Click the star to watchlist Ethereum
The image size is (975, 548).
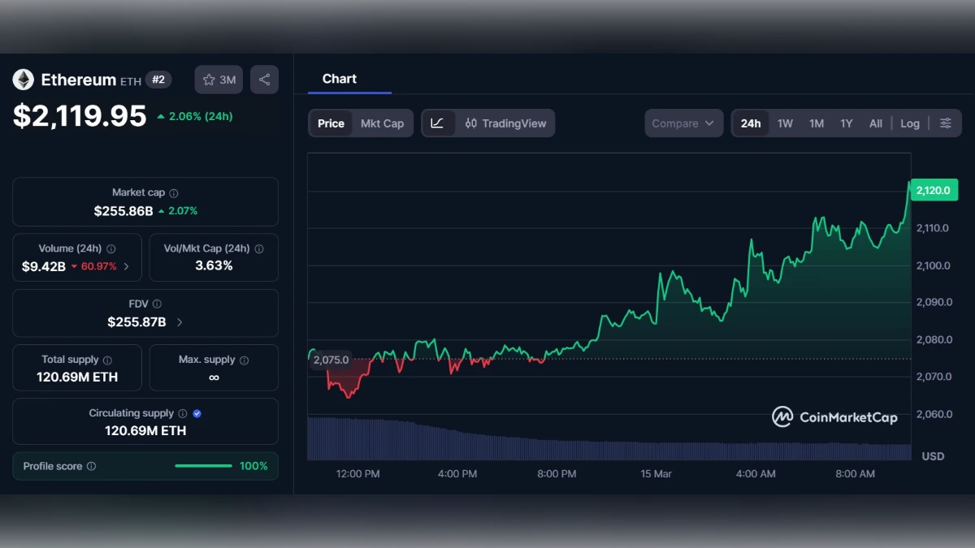coord(210,79)
